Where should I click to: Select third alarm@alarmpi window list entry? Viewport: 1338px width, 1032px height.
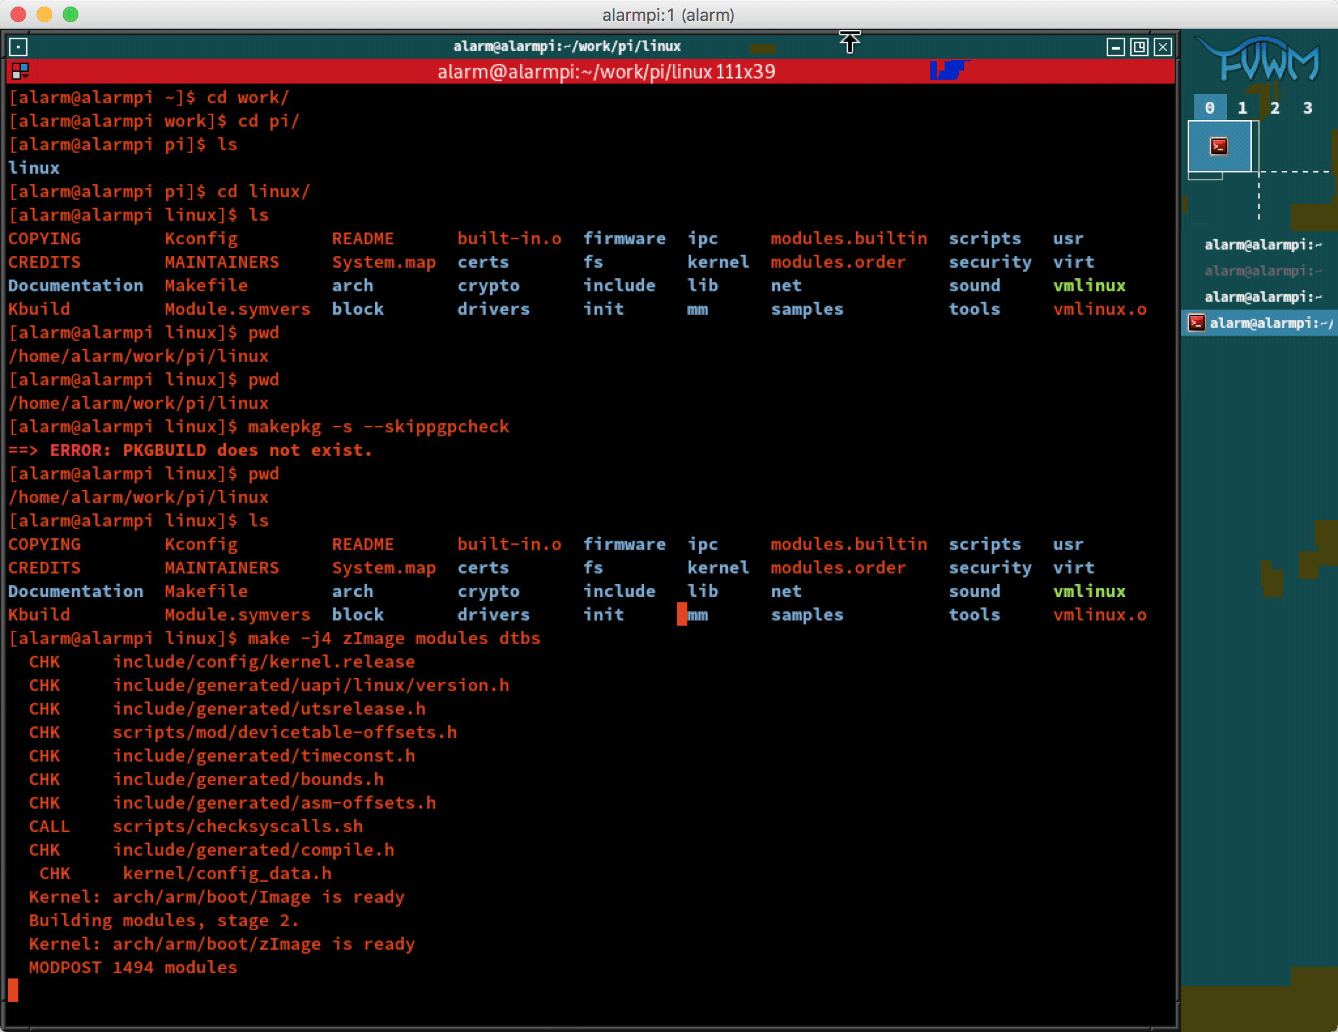(1262, 297)
